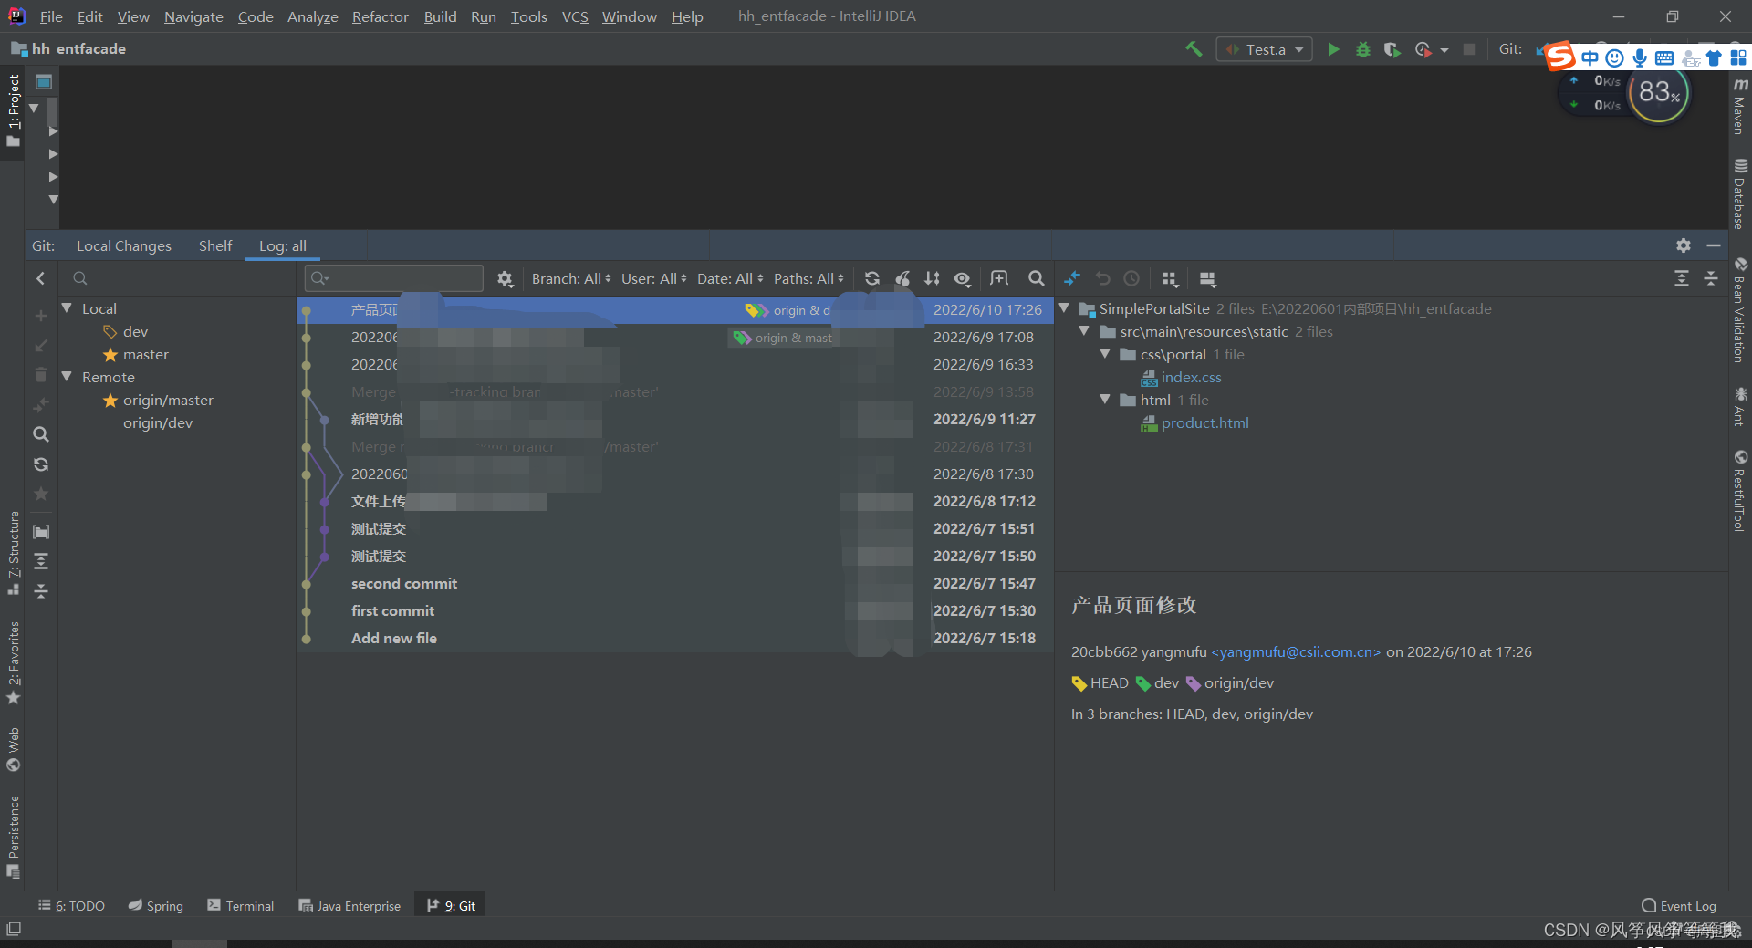This screenshot has height=948, width=1752.
Task: Collapse the Local branches node
Action: [67, 308]
